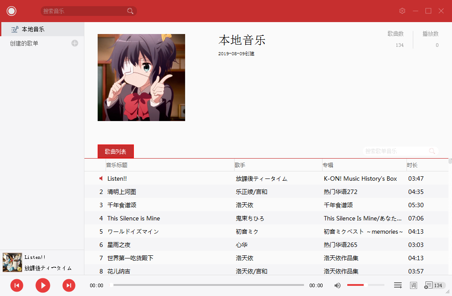Skip to the next track
The image size is (452, 296).
[x=69, y=285]
